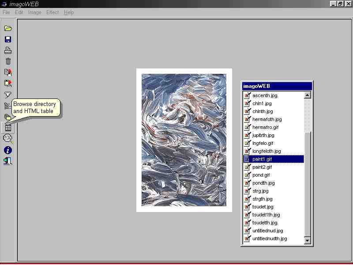Click the Save floppy disk icon
The image size is (353, 265).
click(x=8, y=39)
